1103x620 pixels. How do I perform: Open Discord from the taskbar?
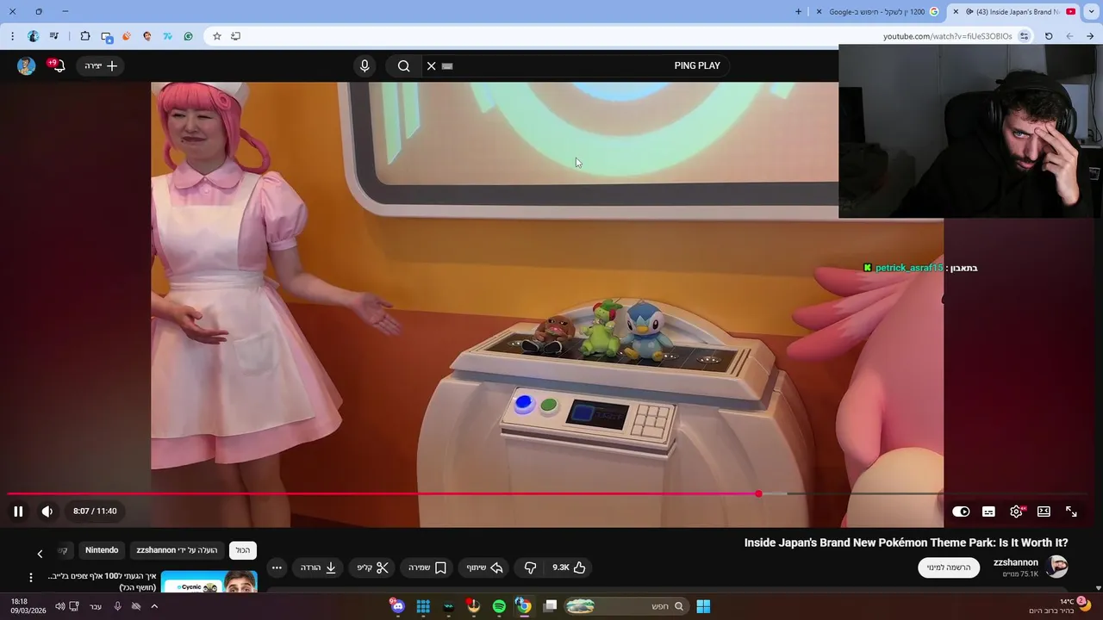[397, 606]
